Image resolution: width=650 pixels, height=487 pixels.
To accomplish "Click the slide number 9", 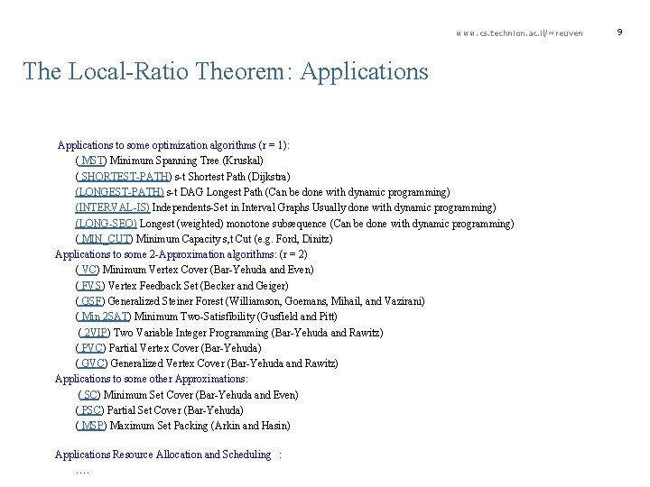I will click(x=619, y=32).
